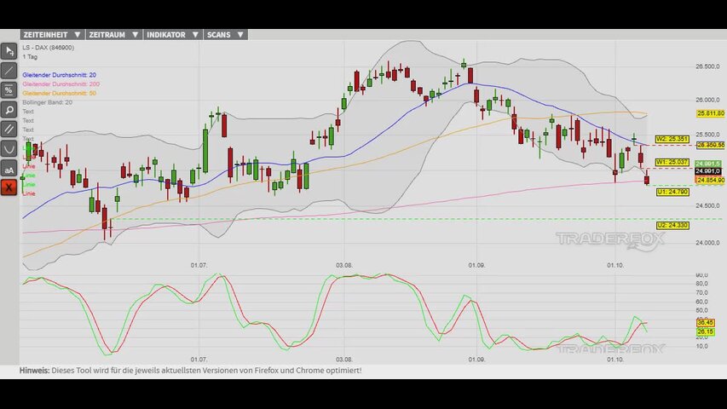Viewport: 727px width, 409px height.
Task: Click the Hinweis browser note text
Action: coord(191,371)
